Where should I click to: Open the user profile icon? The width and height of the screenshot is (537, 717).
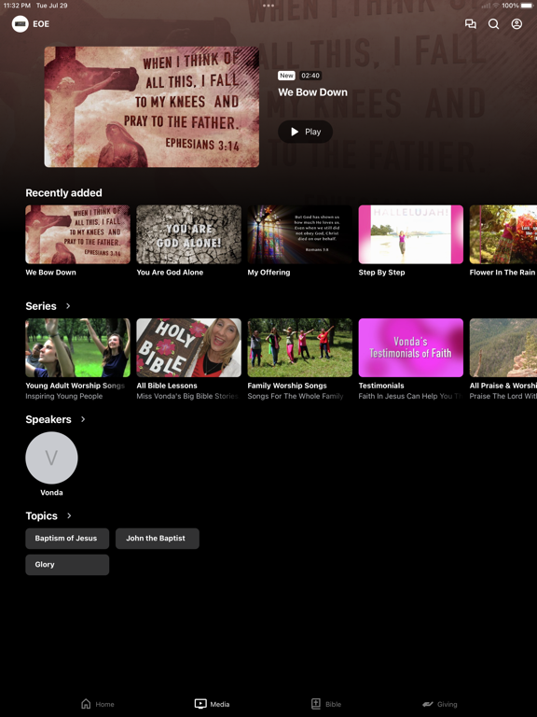[516, 23]
